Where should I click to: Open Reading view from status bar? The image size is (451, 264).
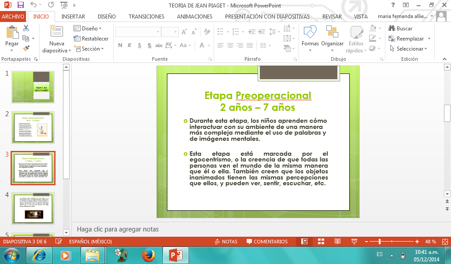click(337, 242)
